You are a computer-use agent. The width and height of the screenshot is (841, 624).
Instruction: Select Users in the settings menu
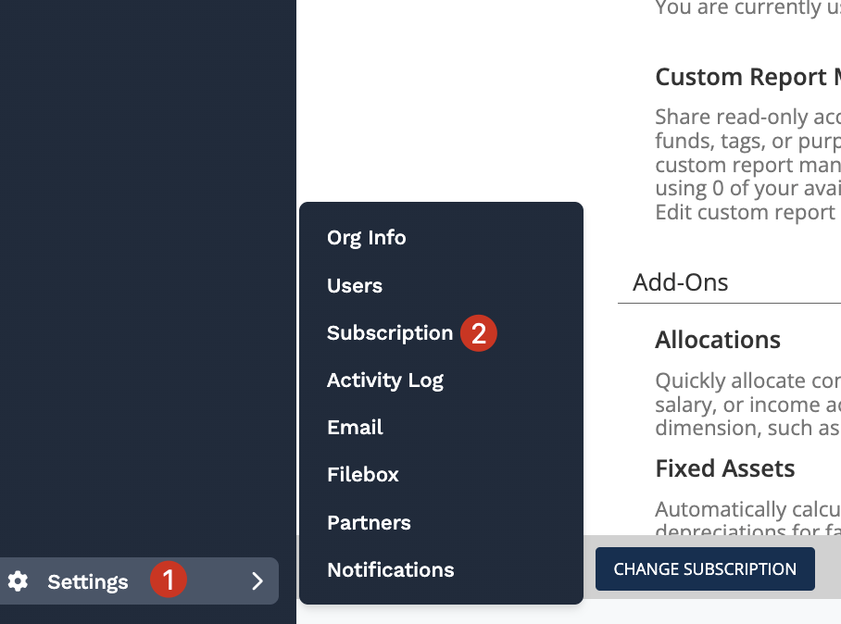pyautogui.click(x=354, y=285)
